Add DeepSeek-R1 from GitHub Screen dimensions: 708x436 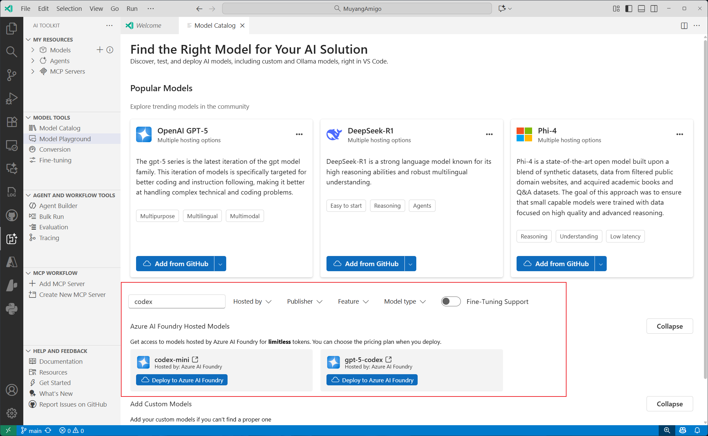[365, 264]
